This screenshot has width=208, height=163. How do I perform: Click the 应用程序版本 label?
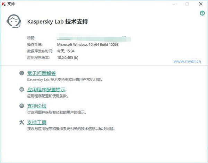[38, 58]
